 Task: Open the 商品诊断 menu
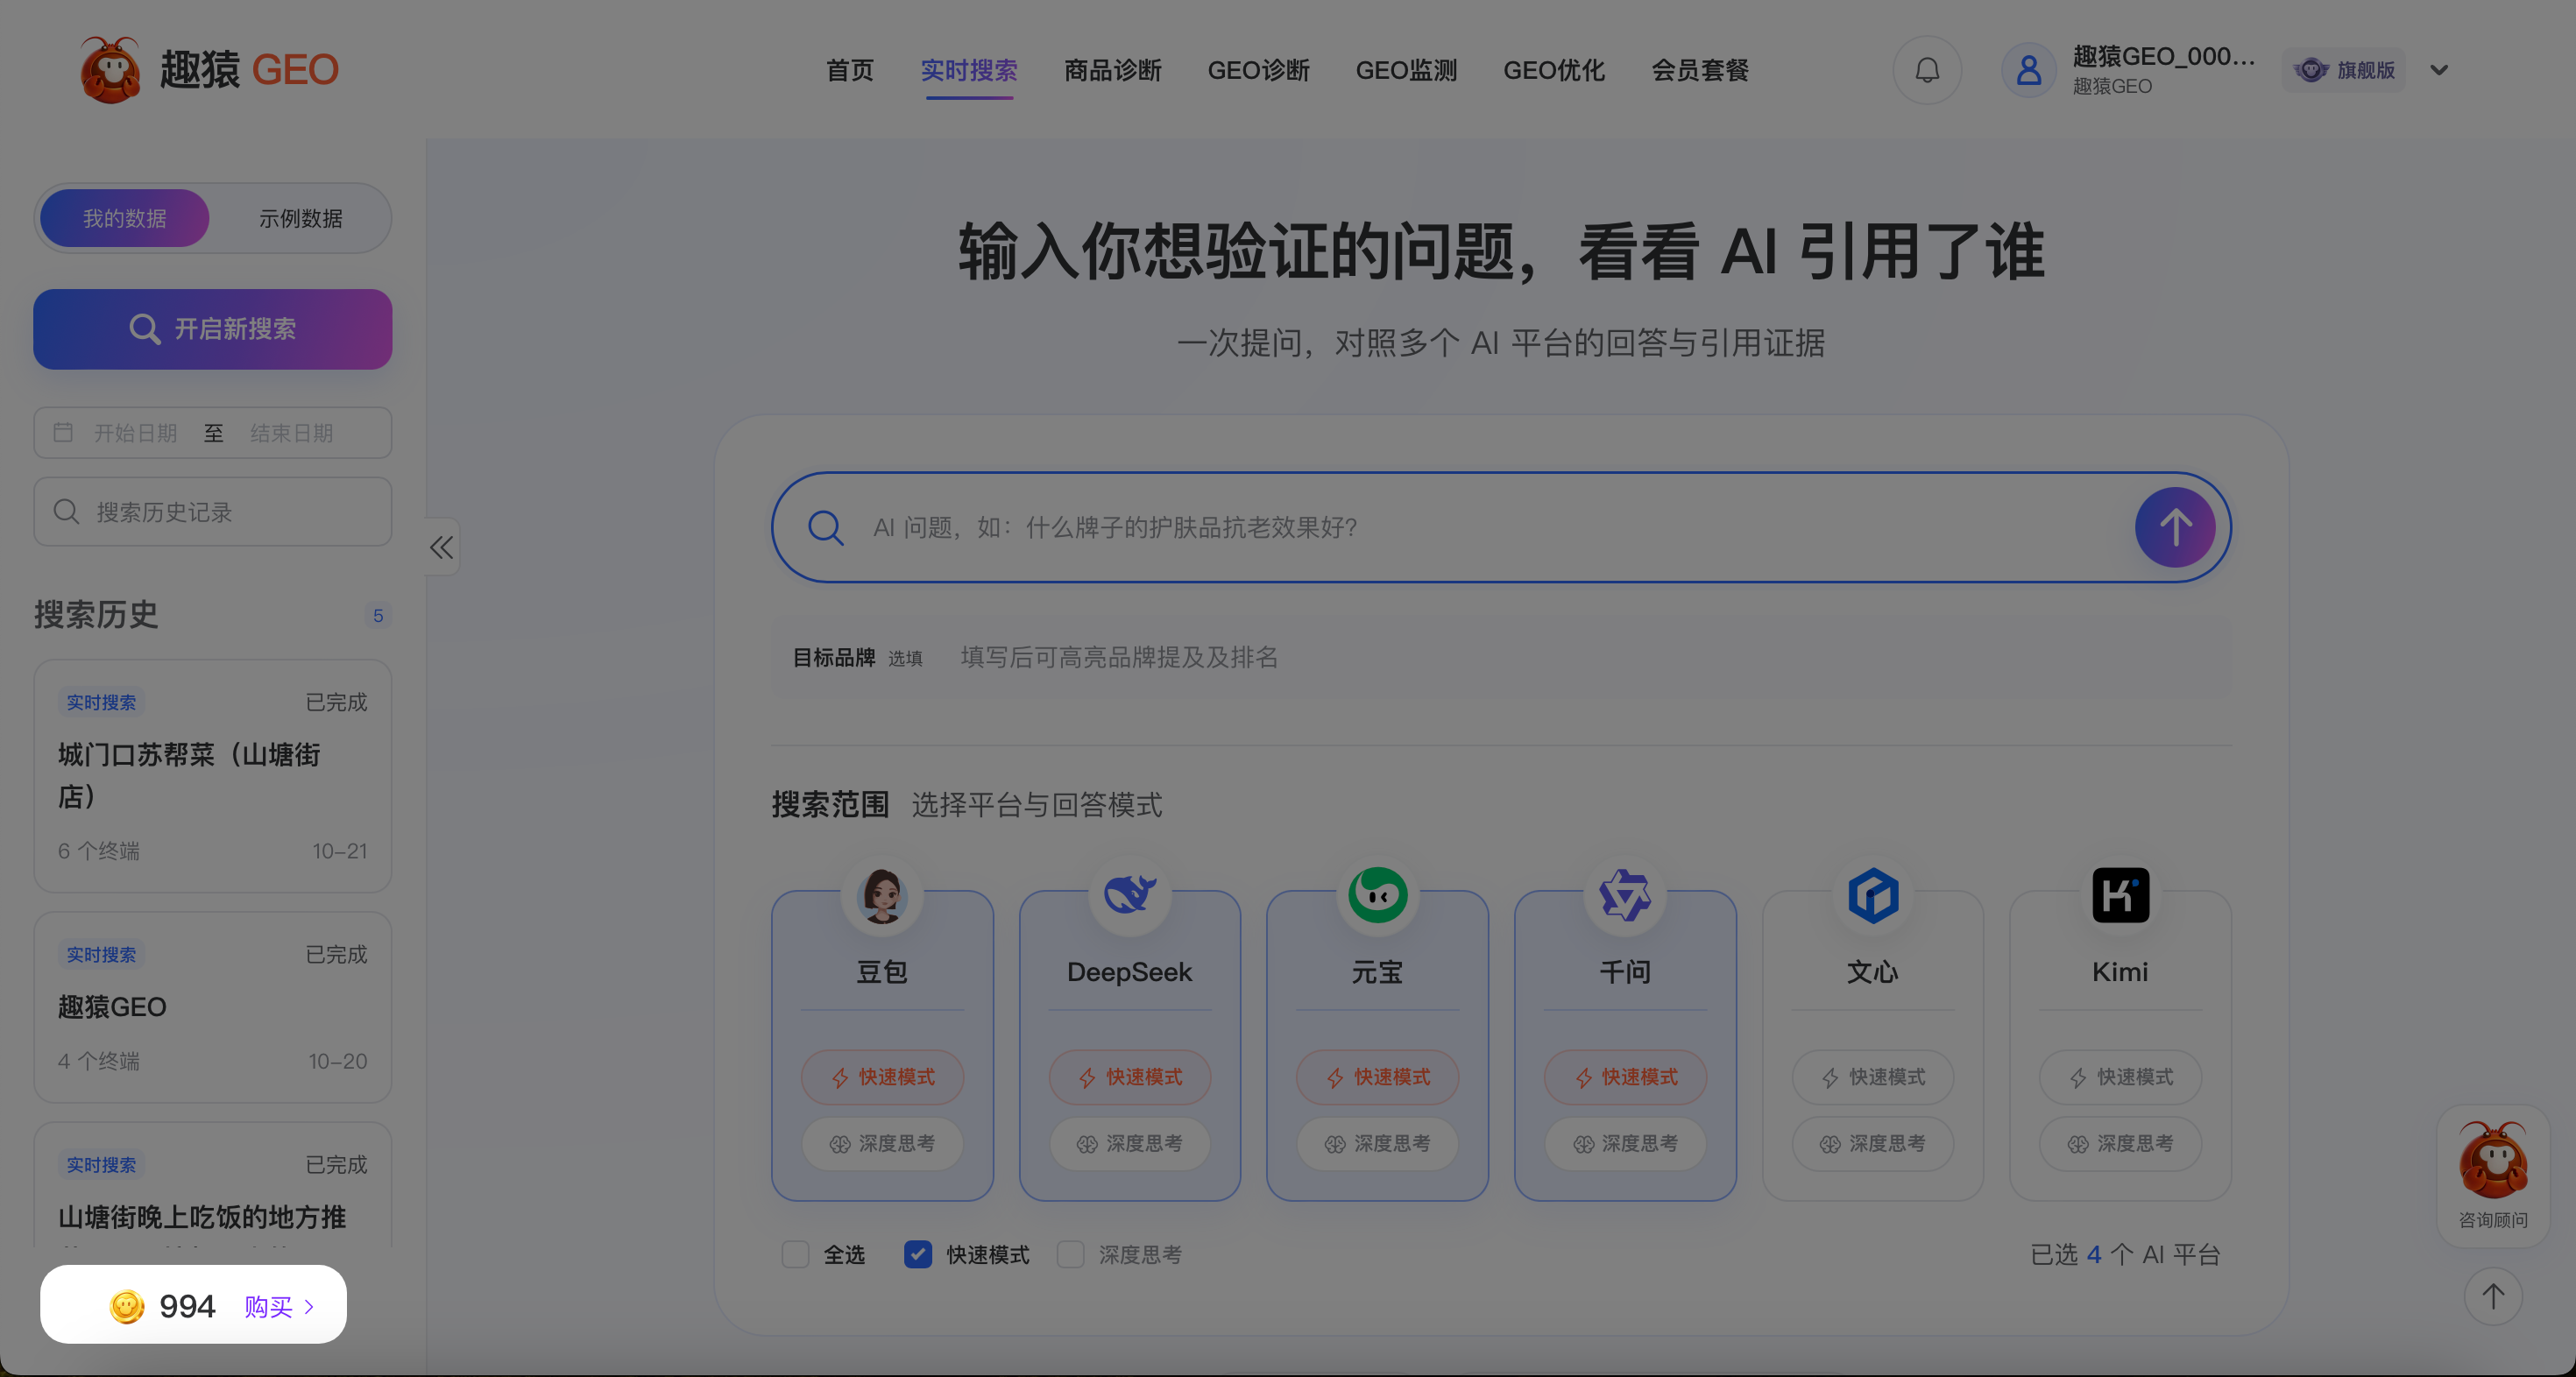pyautogui.click(x=1112, y=70)
